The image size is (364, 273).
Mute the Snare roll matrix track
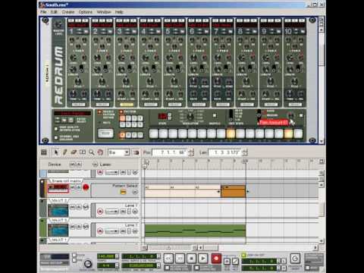pos(73,187)
